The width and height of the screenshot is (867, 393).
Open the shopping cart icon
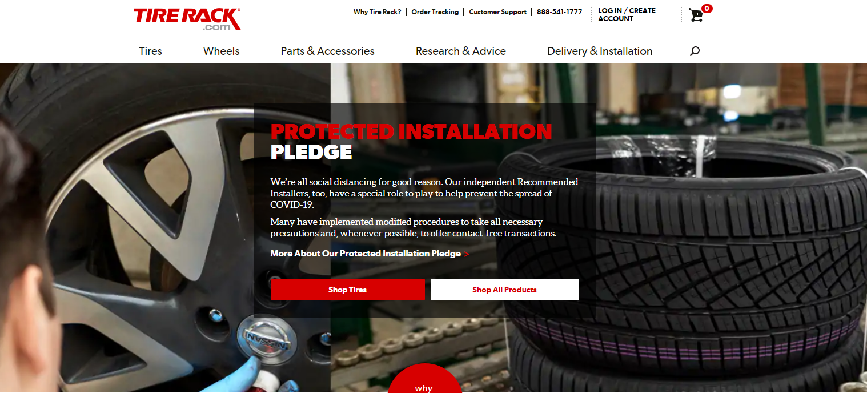696,15
